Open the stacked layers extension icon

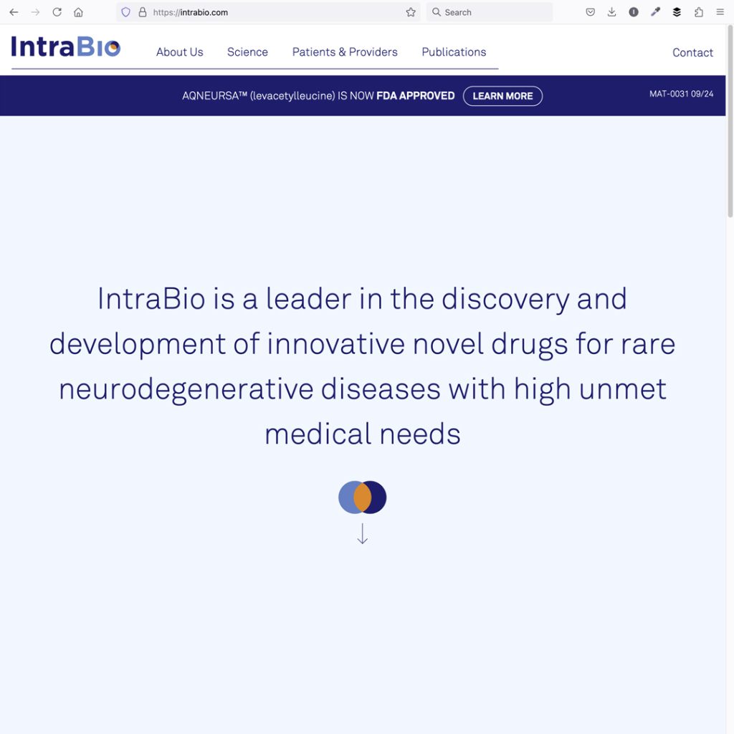677,12
